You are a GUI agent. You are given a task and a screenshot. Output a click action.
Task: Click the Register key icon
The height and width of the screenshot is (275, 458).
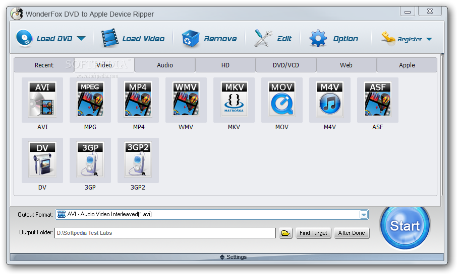click(x=388, y=38)
